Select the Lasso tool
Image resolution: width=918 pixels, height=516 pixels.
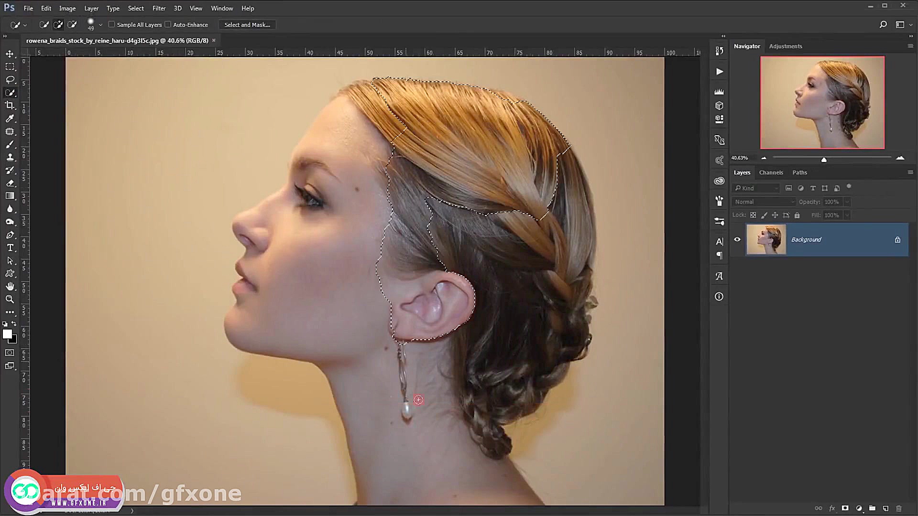[x=10, y=80]
